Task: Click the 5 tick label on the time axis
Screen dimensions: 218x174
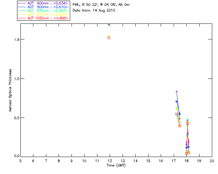Action: [20, 160]
